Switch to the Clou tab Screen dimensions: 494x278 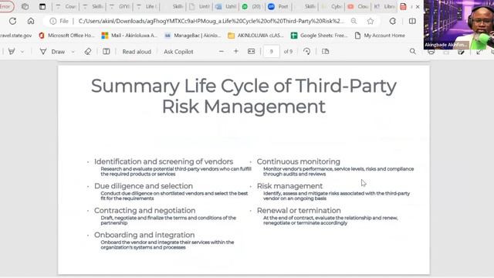[x=359, y=6]
